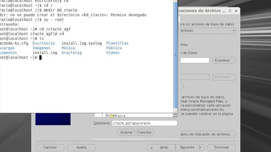This screenshot has width=271, height=152.
Task: Click 'Videos' in terminal ls output
Action: click(x=113, y=53)
